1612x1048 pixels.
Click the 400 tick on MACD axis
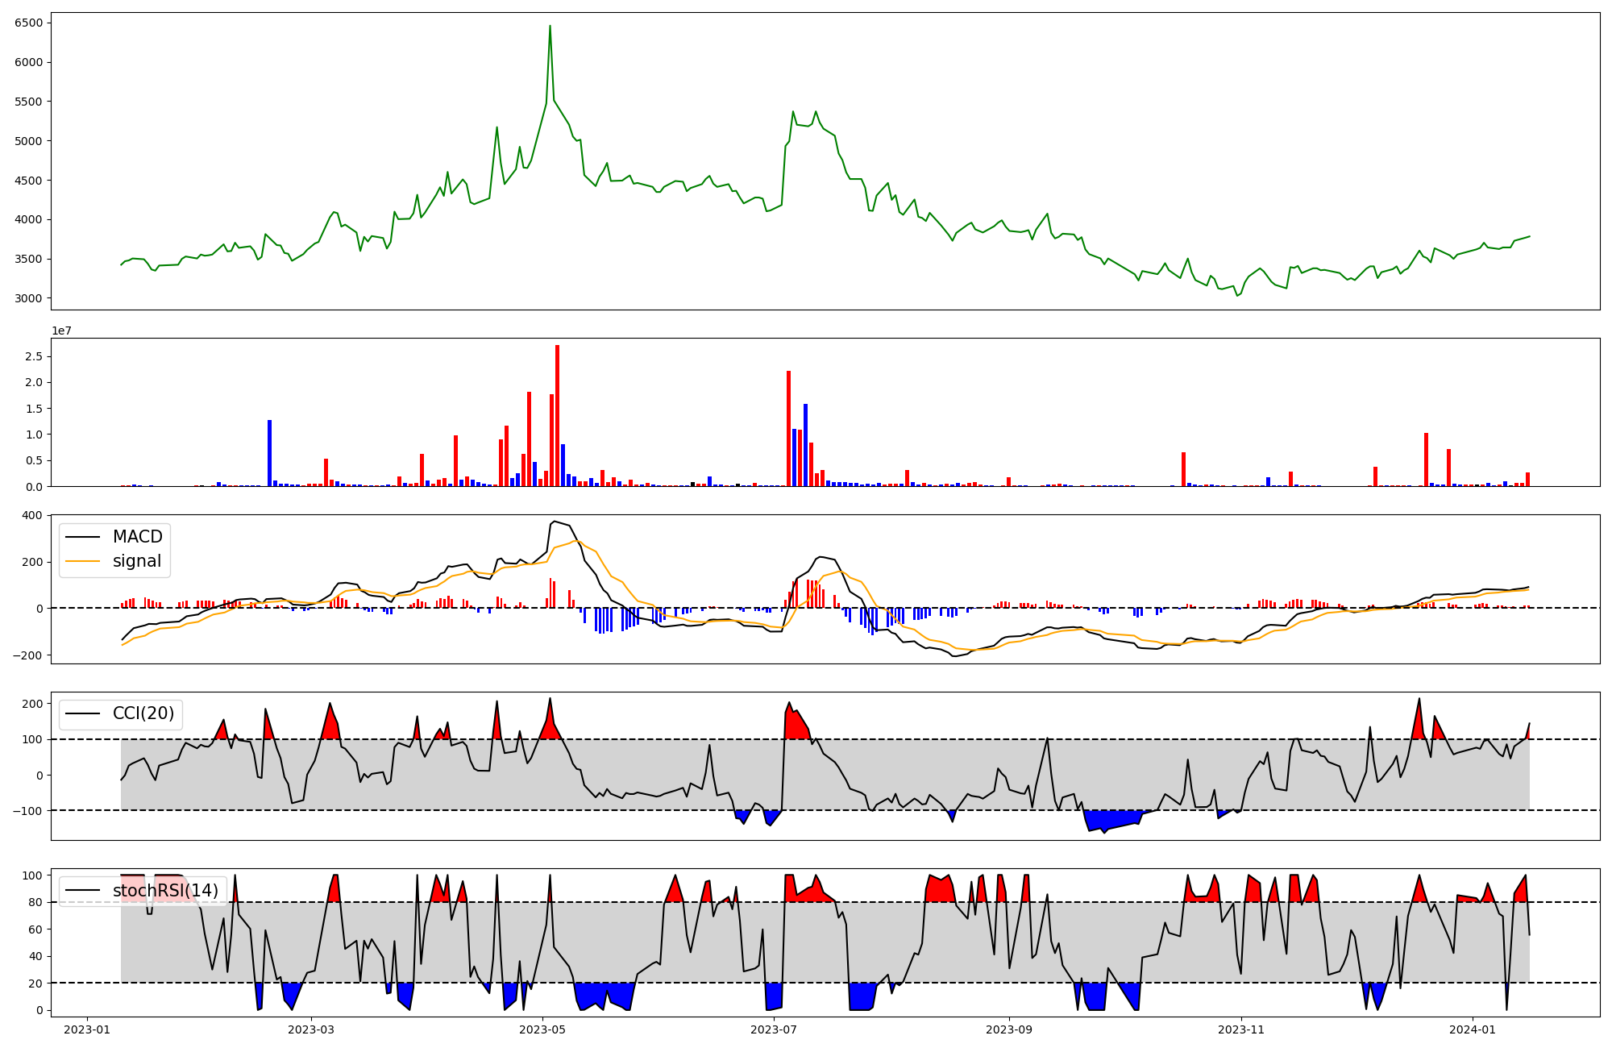pyautogui.click(x=31, y=516)
